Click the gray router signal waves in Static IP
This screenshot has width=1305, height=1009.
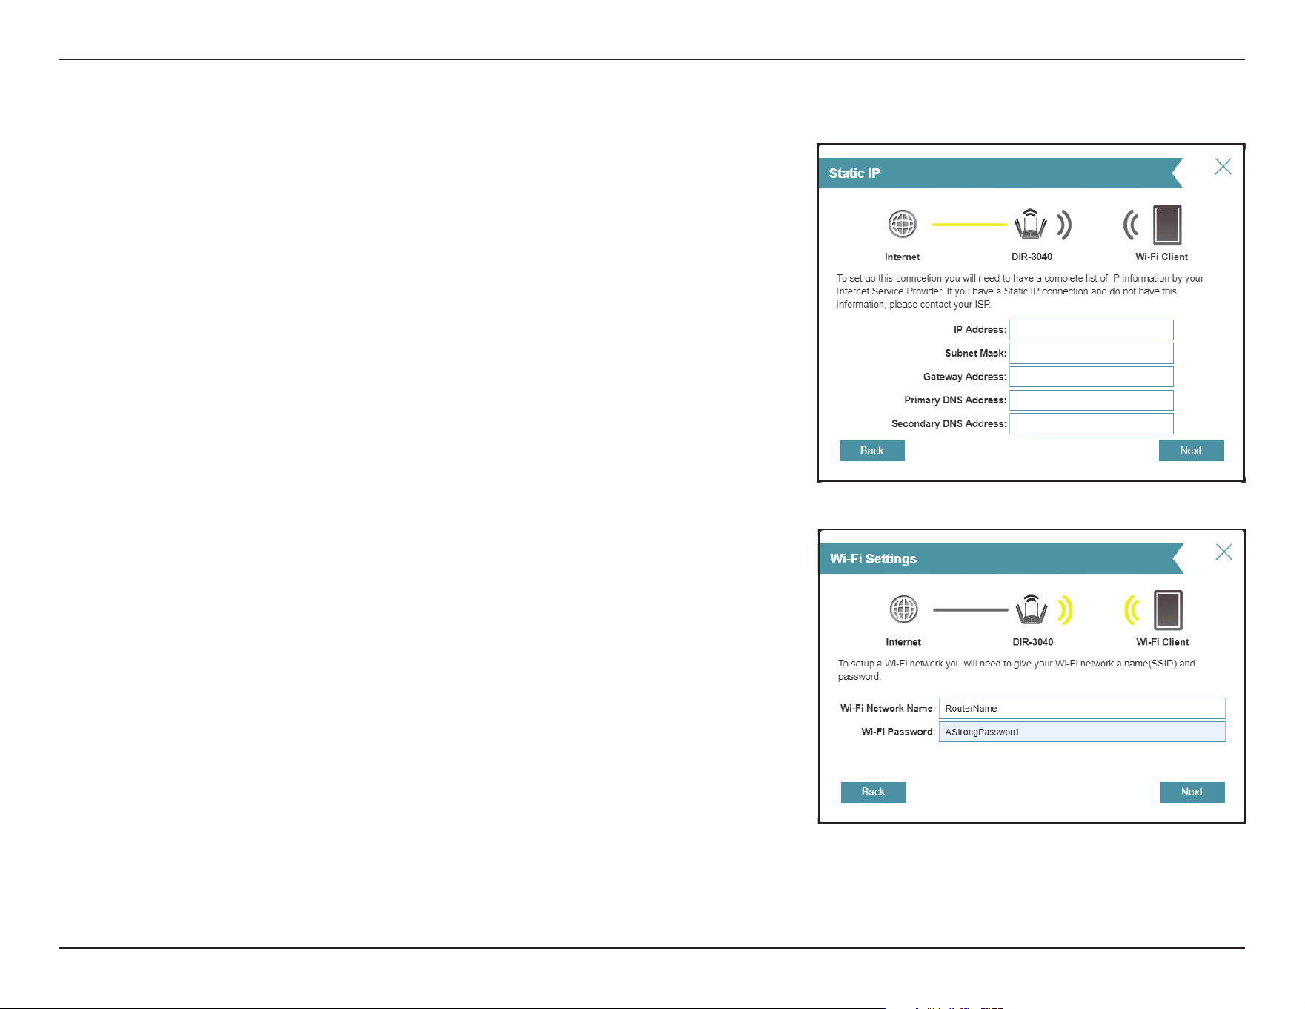click(x=1065, y=225)
